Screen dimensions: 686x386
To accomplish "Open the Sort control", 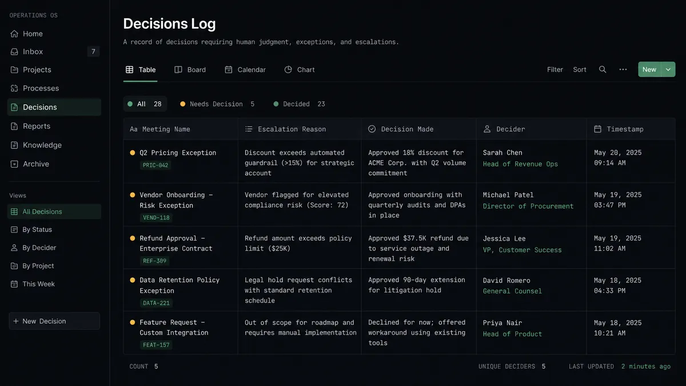I will 580,70.
